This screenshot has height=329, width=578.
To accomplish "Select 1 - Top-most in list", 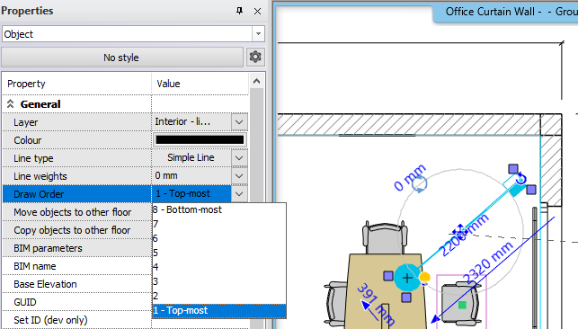I will pyautogui.click(x=219, y=310).
